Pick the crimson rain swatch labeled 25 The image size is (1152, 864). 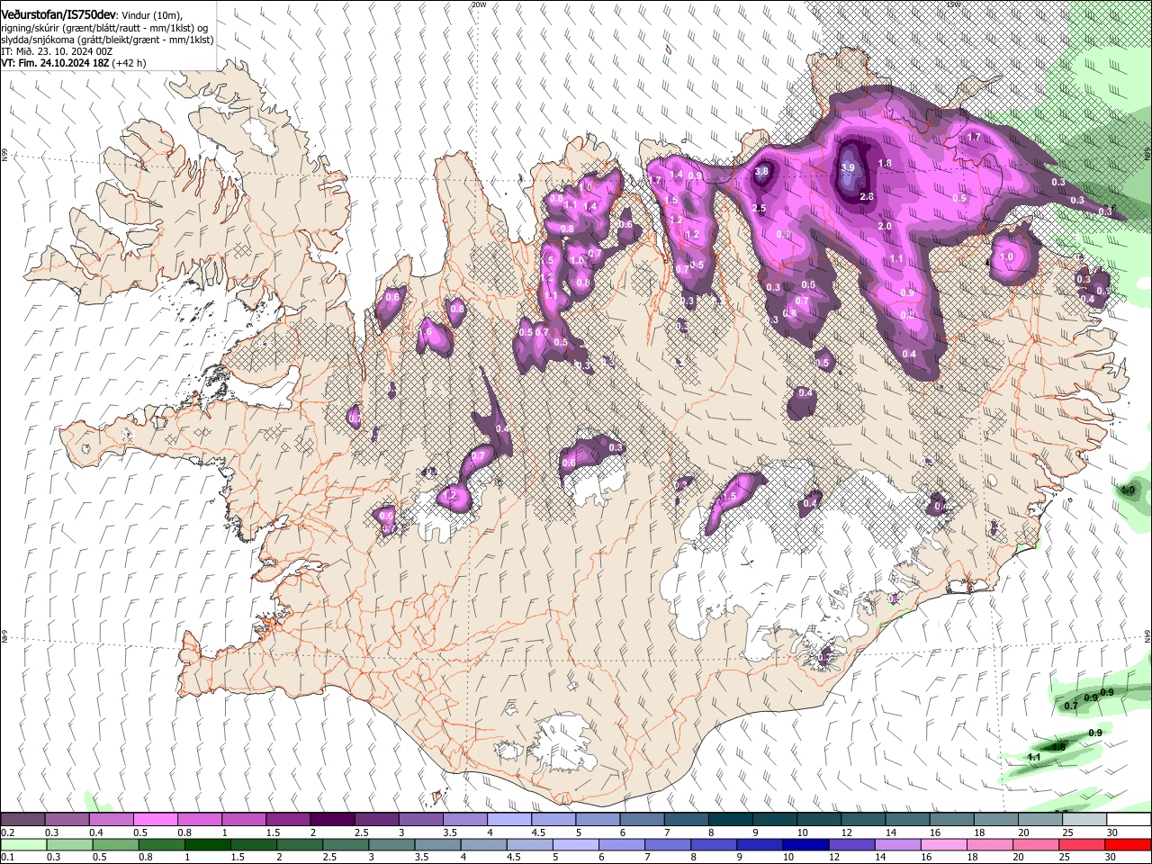click(1083, 844)
